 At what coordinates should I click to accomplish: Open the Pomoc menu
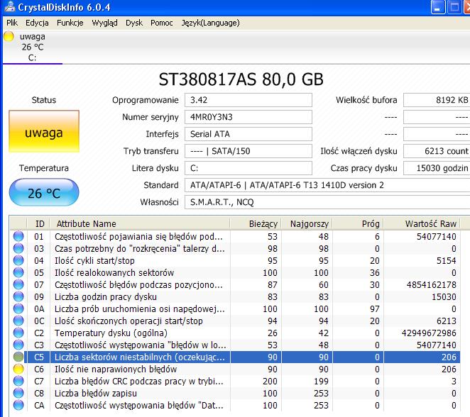point(162,23)
